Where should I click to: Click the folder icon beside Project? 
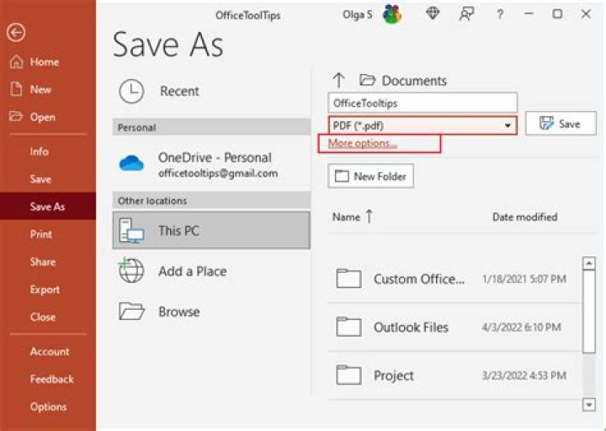tap(348, 376)
